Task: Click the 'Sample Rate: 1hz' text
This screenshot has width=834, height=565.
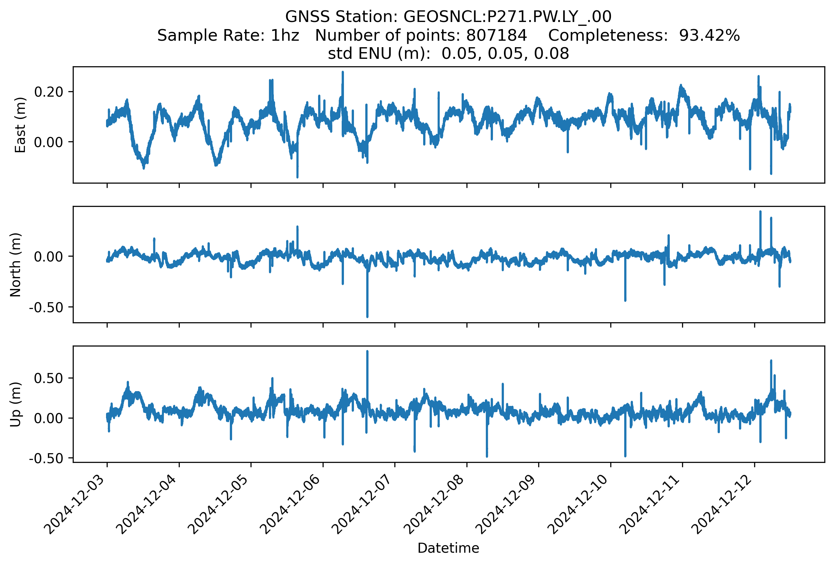Action: click(228, 36)
